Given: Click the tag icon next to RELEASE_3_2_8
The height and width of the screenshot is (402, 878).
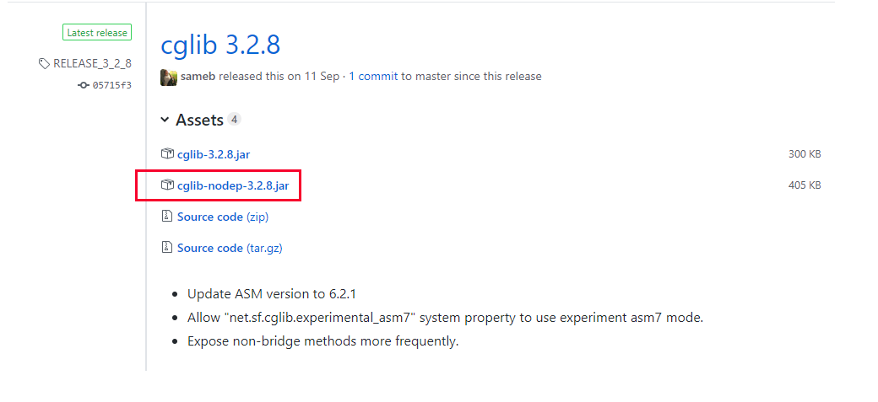Looking at the screenshot, I should 44,64.
